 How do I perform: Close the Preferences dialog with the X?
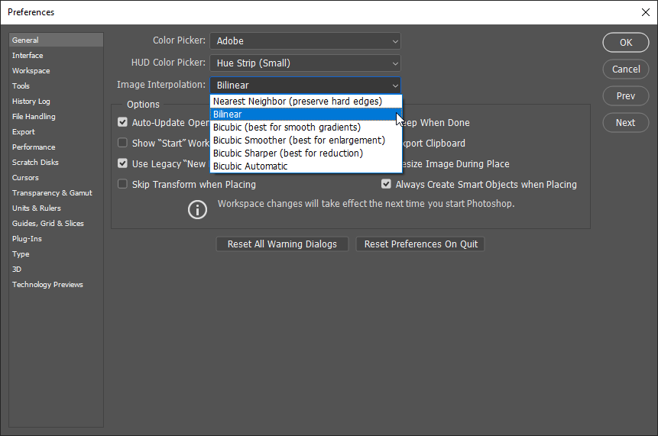tap(645, 12)
